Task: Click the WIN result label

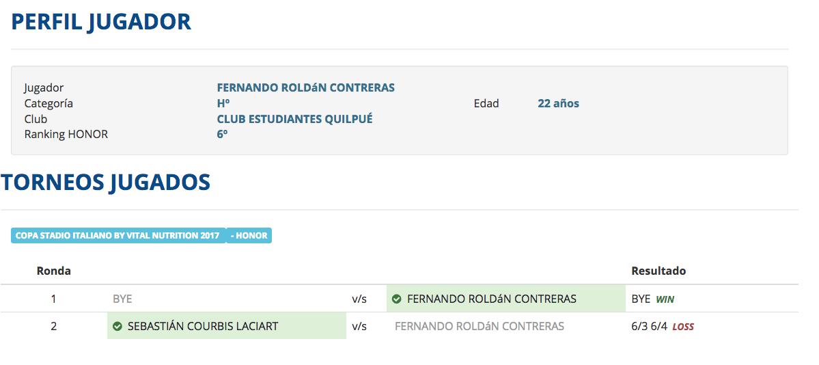Action: pos(665,299)
